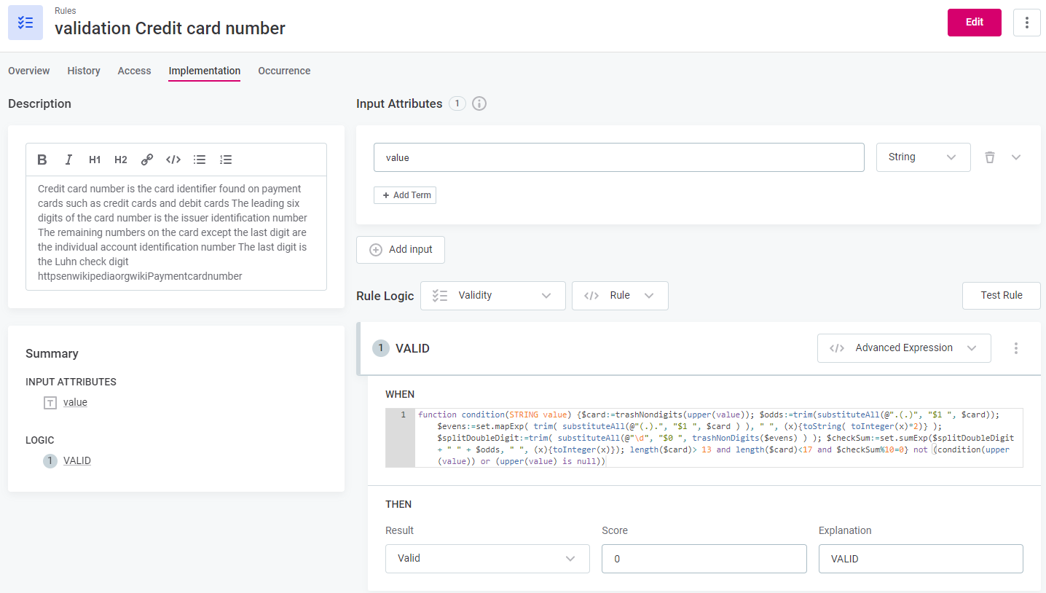Open the rule's three-dot options menu
Screen dimensions: 1046x593
point(1026,23)
